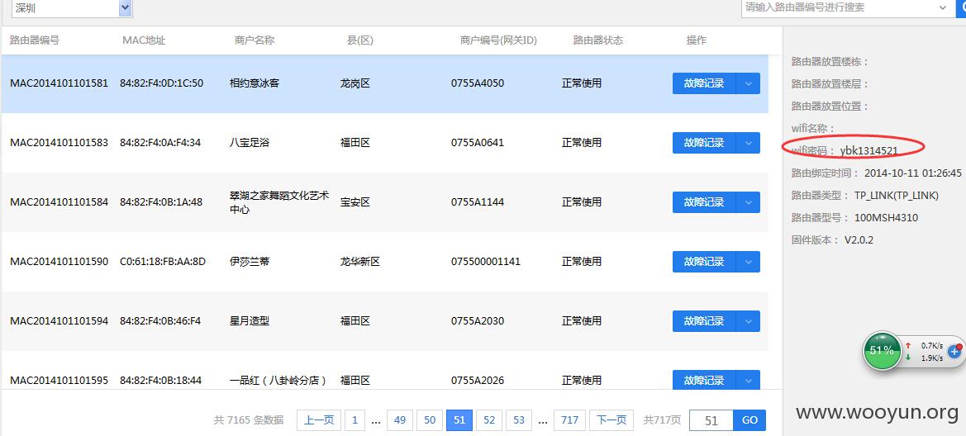Click merchant name 八宝足浴
Screen dimensions: 966x436
click(250, 143)
